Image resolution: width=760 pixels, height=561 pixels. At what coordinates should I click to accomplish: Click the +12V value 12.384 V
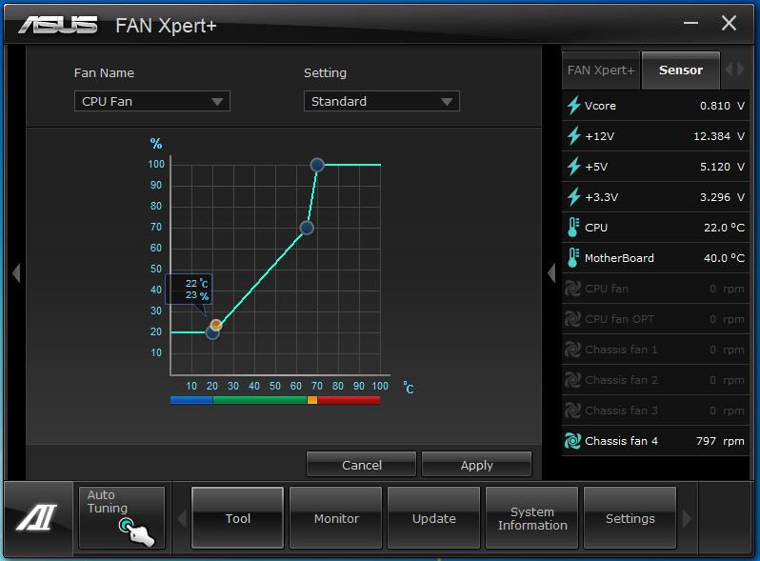coord(719,136)
